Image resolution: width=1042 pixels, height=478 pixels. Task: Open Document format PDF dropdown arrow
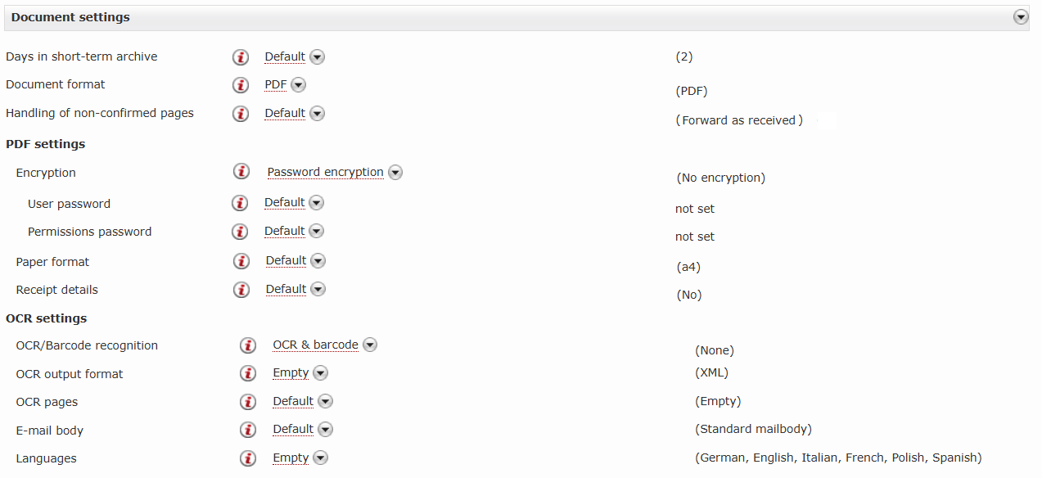(x=299, y=85)
